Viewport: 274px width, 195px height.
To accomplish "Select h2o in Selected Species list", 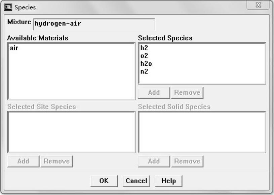I will 146,63.
